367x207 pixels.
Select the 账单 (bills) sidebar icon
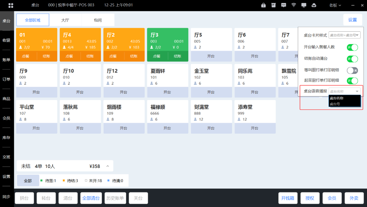coord(6,59)
